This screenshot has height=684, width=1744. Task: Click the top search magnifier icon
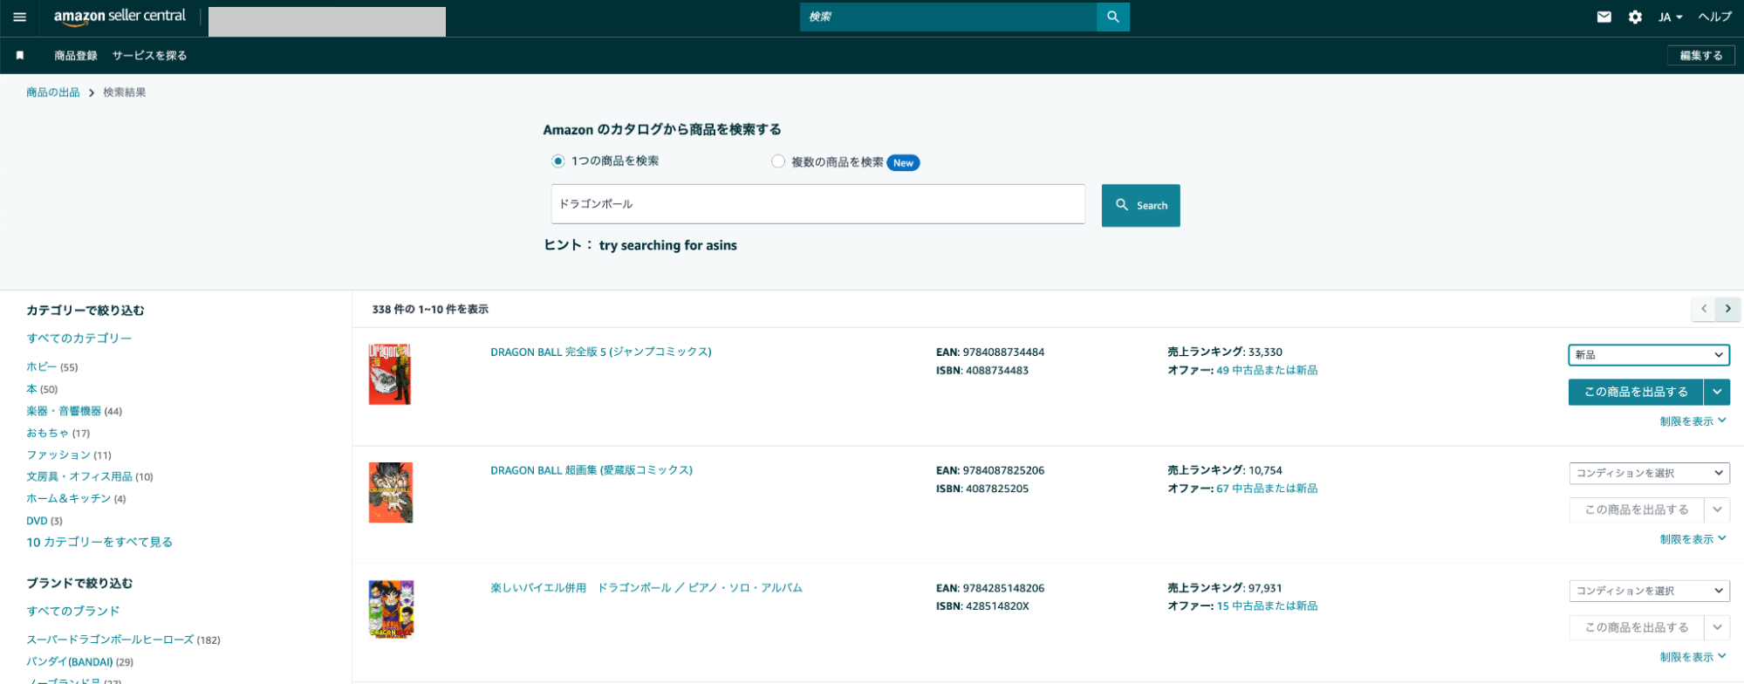click(x=1112, y=17)
